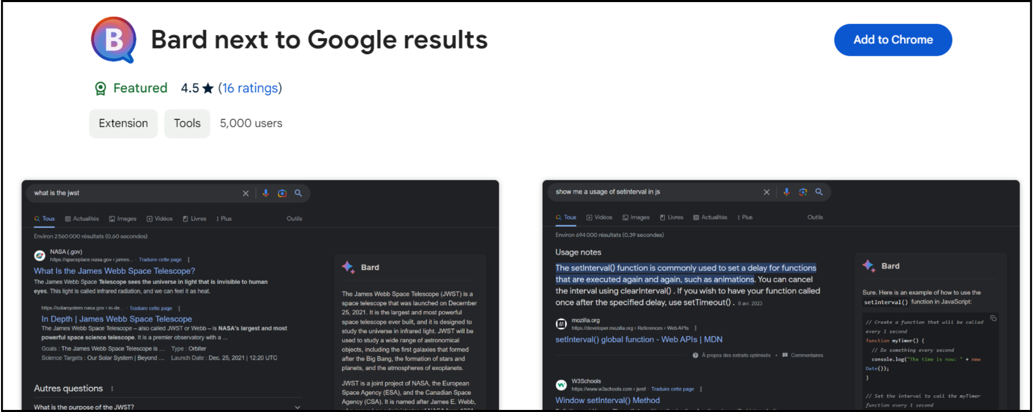Click magnifier search icon in left screenshot

click(298, 193)
